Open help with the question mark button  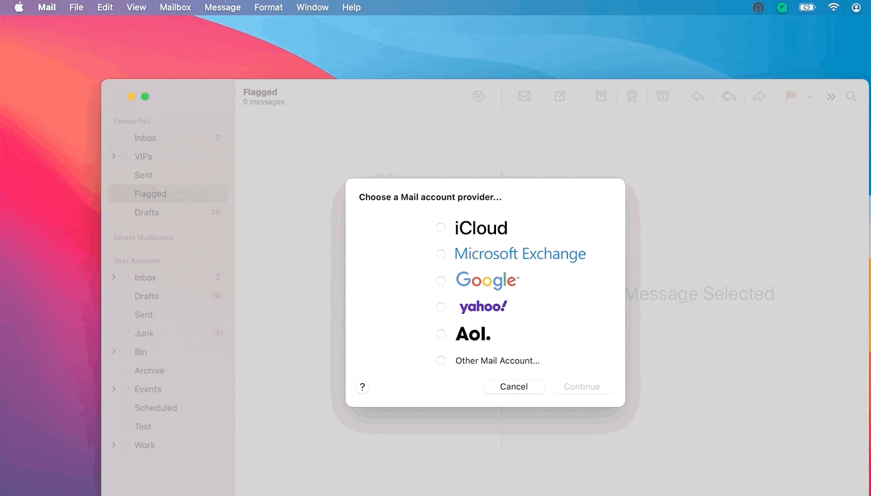(x=362, y=387)
